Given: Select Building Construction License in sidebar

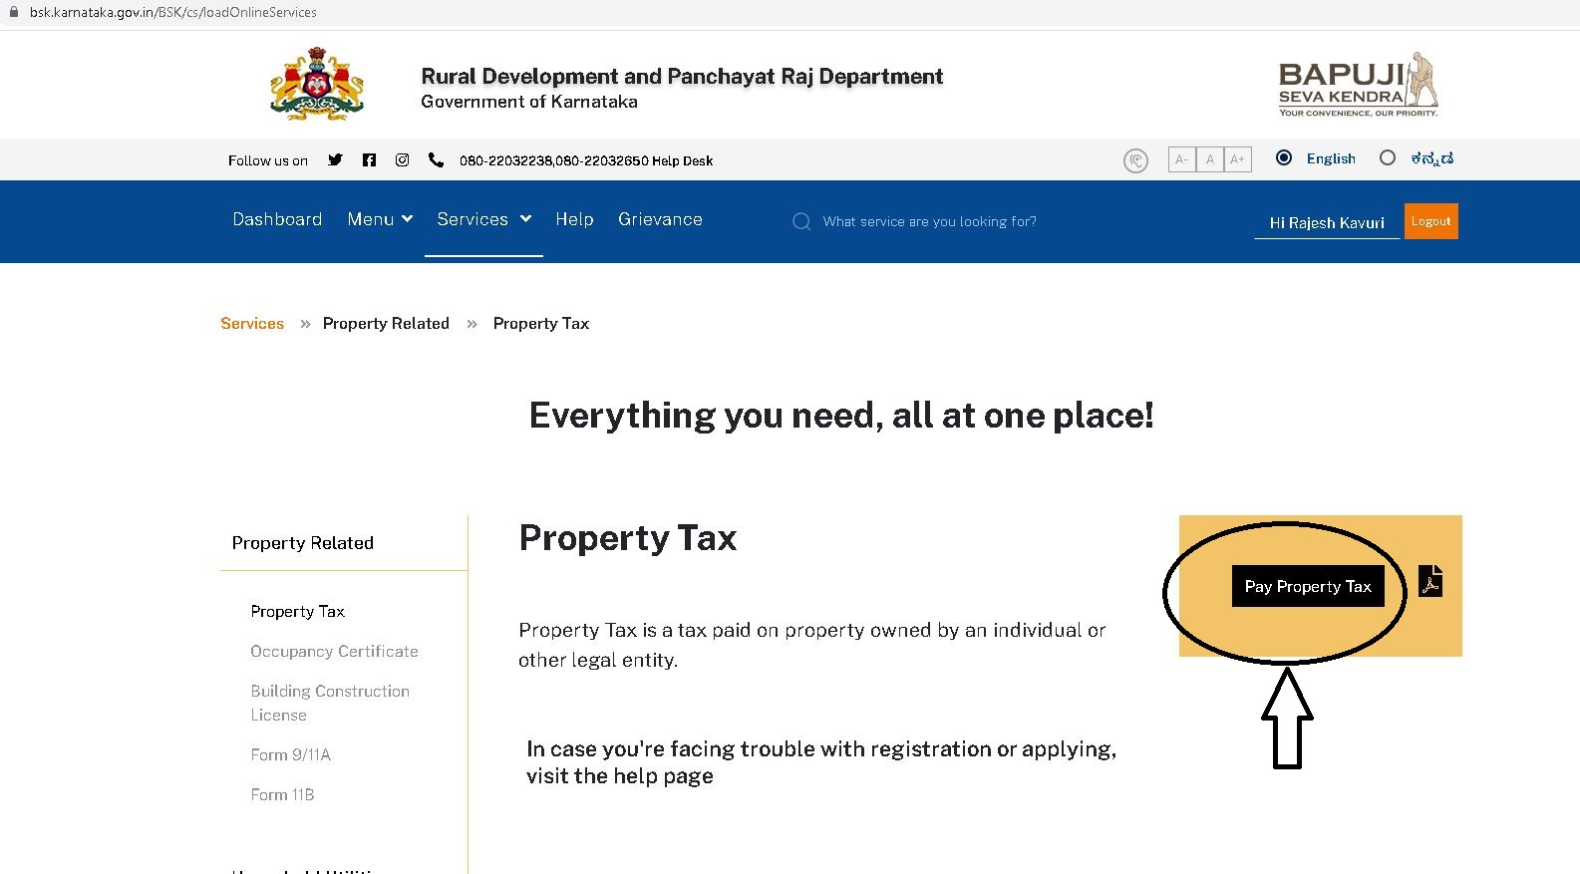Looking at the screenshot, I should pyautogui.click(x=330, y=703).
